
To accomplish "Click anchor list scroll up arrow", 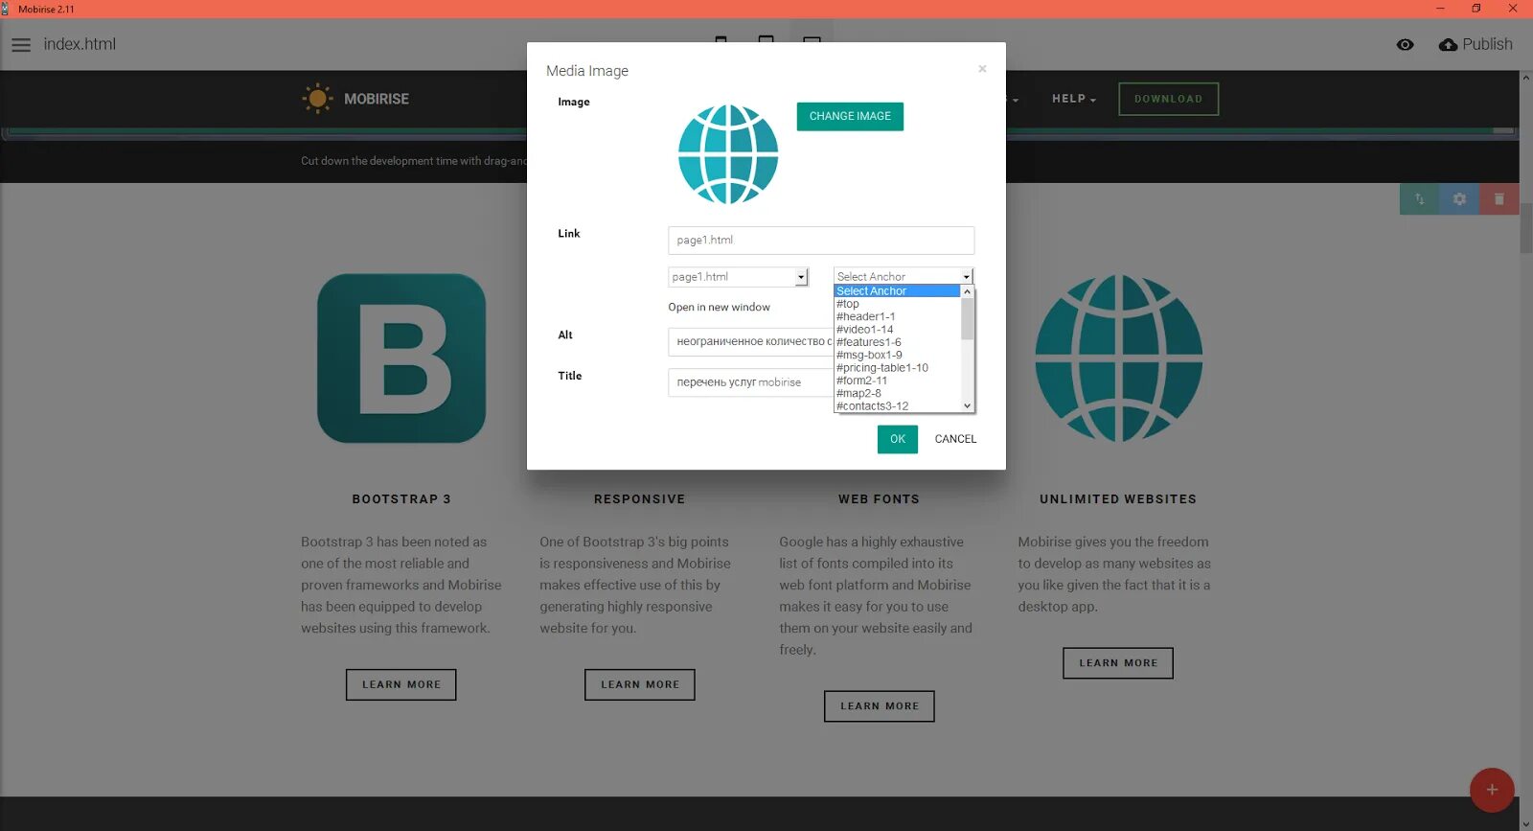I will coord(967,291).
